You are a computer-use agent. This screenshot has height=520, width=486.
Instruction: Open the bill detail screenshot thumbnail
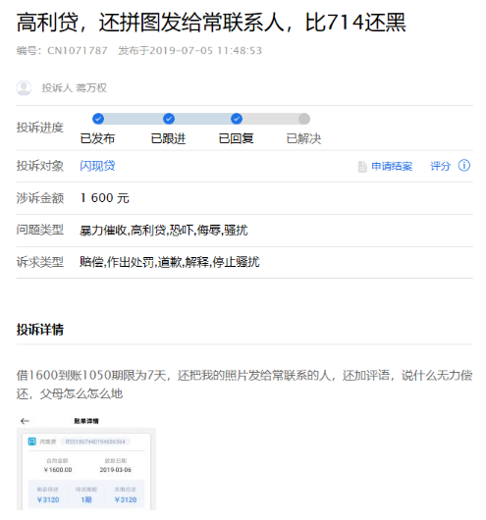tap(86, 463)
